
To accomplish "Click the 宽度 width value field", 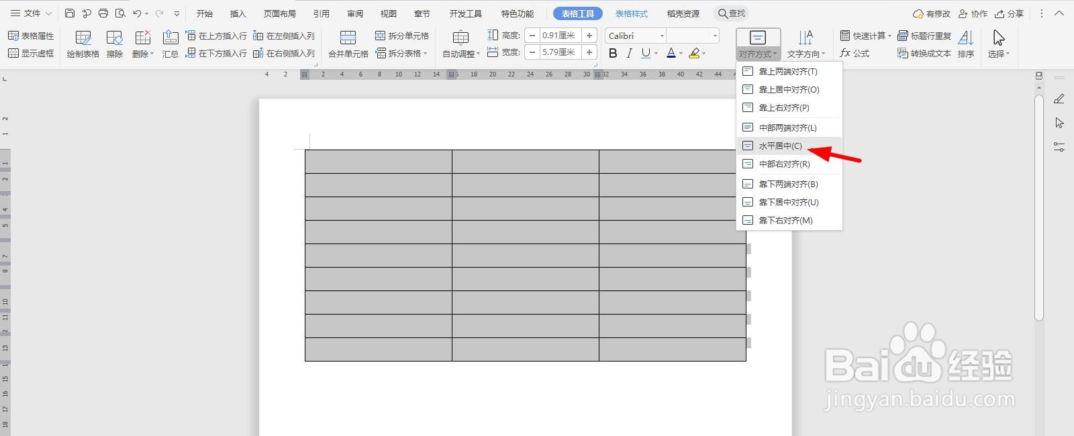I will [x=560, y=52].
